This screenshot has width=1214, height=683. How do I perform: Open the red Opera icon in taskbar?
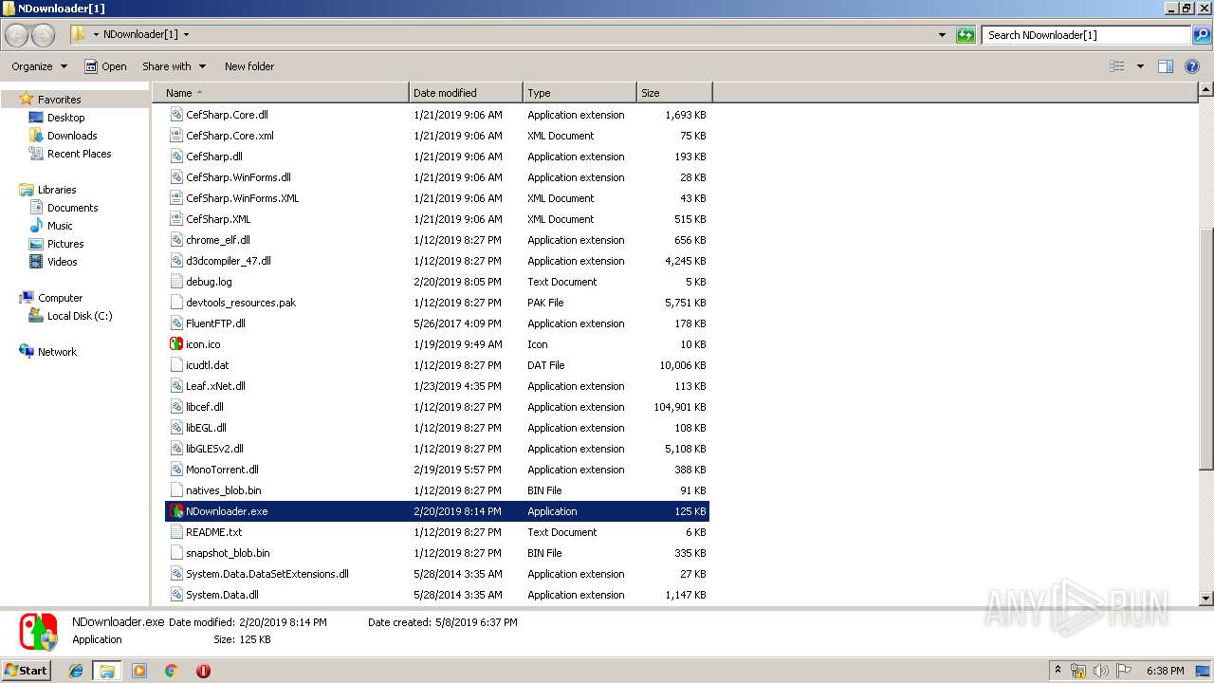[203, 671]
